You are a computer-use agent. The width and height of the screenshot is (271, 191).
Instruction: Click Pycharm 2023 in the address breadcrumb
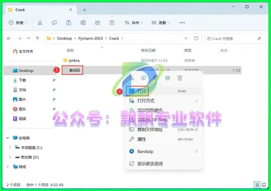coord(90,38)
